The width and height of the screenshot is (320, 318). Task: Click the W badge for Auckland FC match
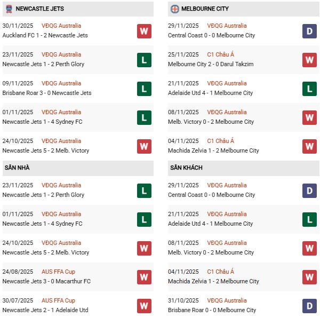[144, 31]
